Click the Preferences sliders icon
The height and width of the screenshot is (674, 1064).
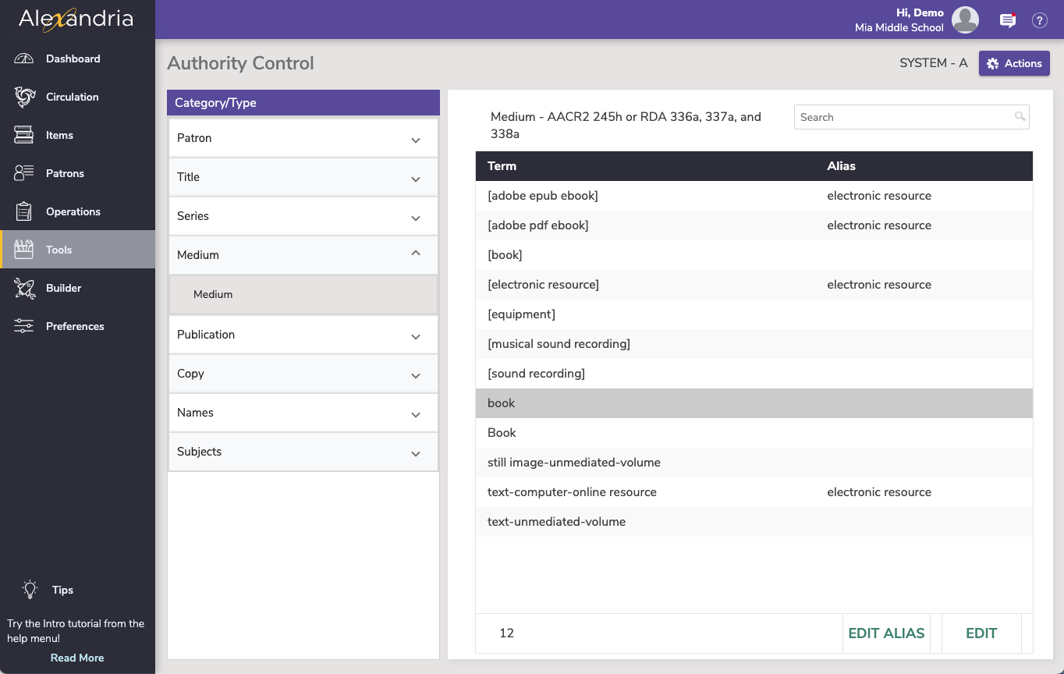(x=24, y=326)
